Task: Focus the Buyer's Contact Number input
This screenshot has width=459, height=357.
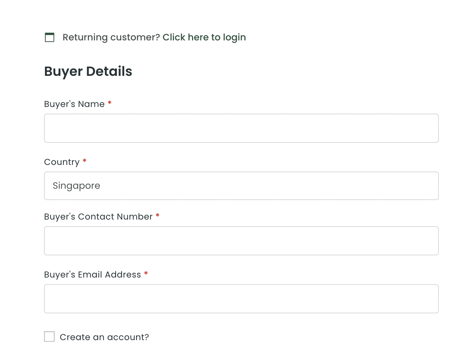Action: click(241, 241)
